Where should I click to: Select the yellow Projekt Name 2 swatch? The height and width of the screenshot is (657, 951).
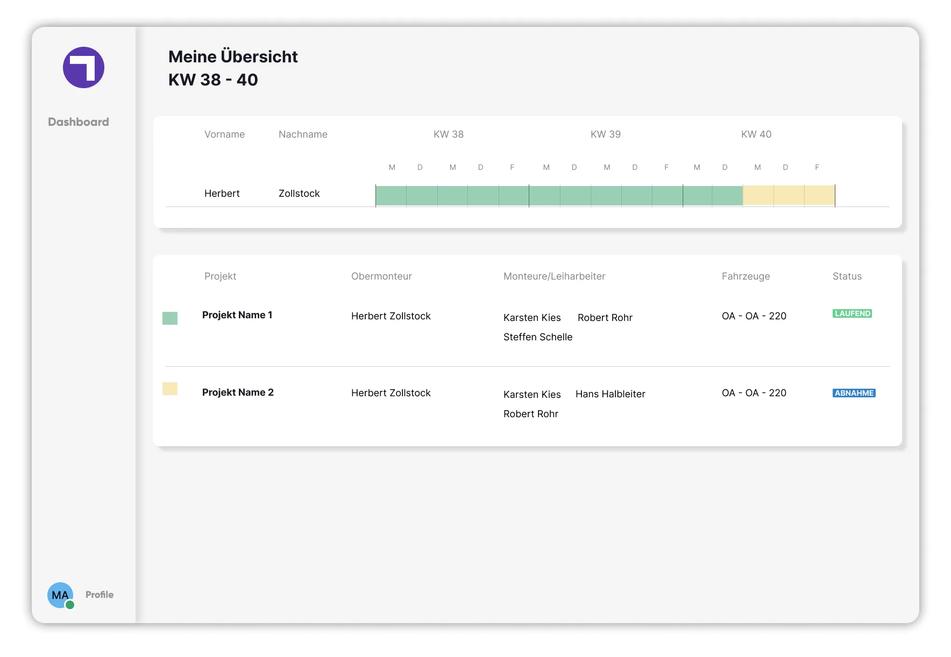click(x=170, y=389)
